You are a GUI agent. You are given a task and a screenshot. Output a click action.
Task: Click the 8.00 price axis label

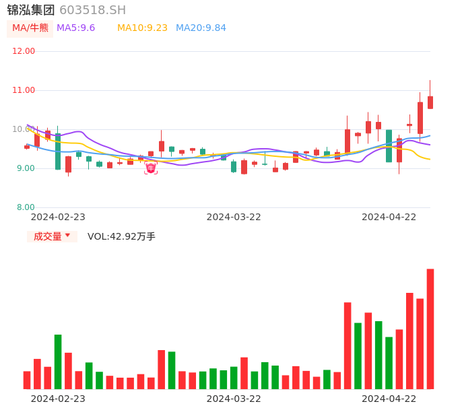click(26, 207)
